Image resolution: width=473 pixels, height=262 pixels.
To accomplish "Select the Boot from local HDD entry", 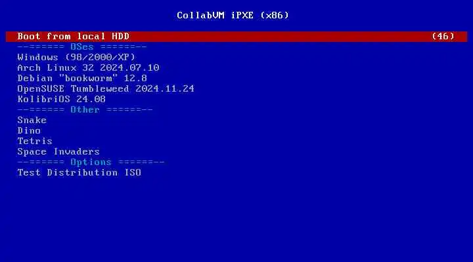I will pyautogui.click(x=236, y=37).
